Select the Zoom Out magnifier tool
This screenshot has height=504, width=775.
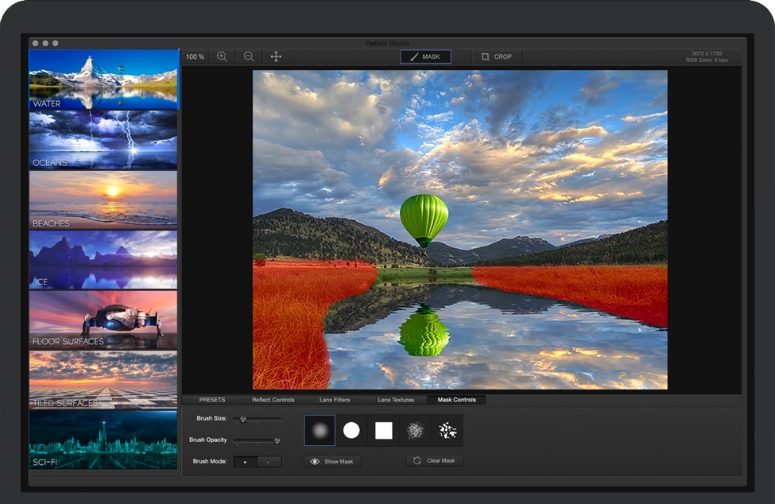248,56
